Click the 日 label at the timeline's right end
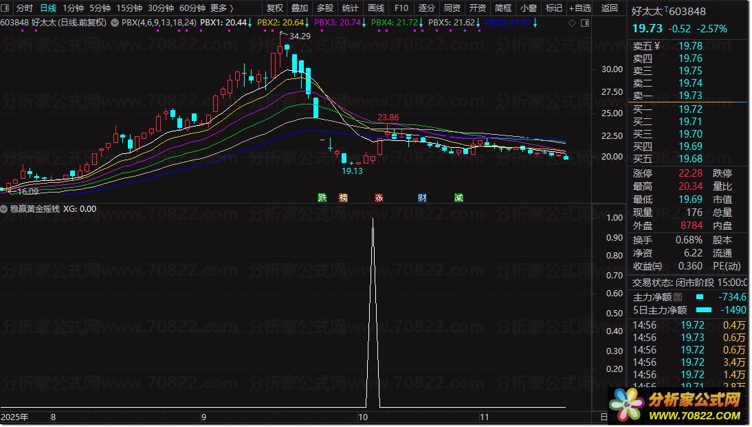 604,417
